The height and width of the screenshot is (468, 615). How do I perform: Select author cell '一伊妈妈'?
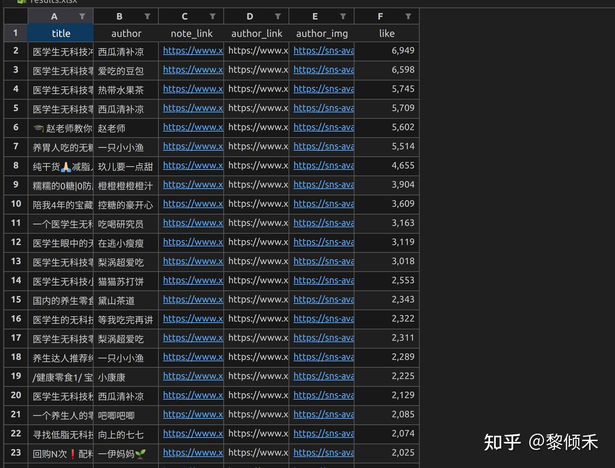click(x=126, y=453)
